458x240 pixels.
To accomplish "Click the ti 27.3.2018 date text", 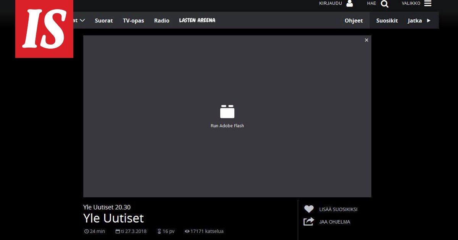I will point(134,231).
